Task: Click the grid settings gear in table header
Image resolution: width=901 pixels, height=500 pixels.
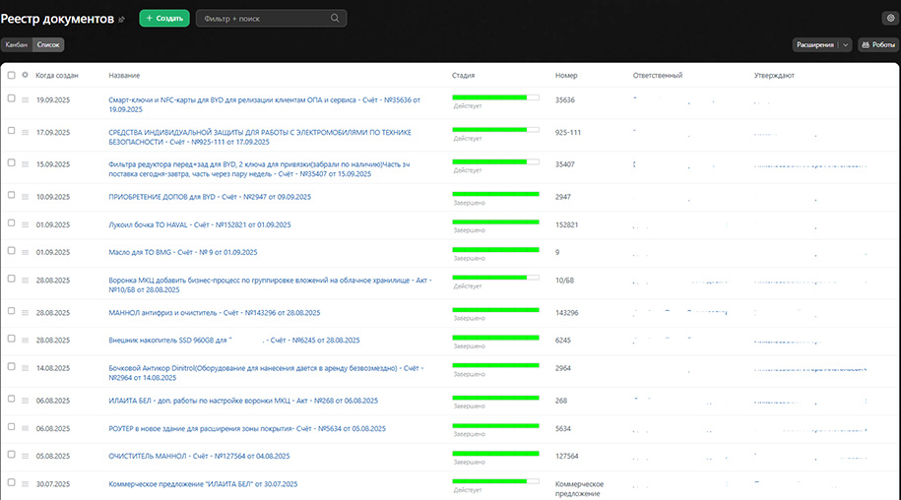Action: (25, 75)
